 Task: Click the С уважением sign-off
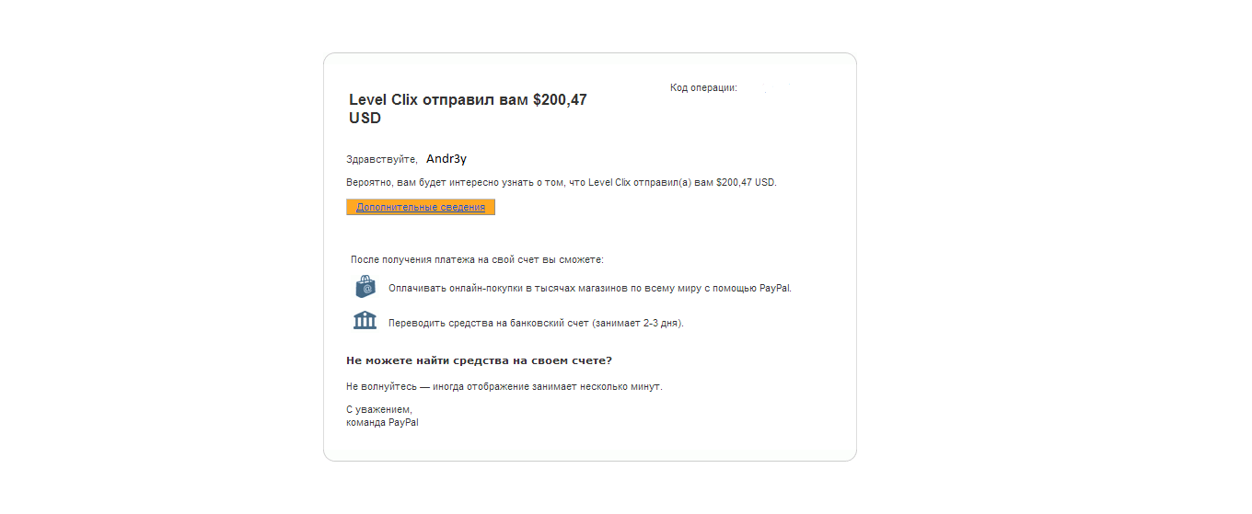378,410
